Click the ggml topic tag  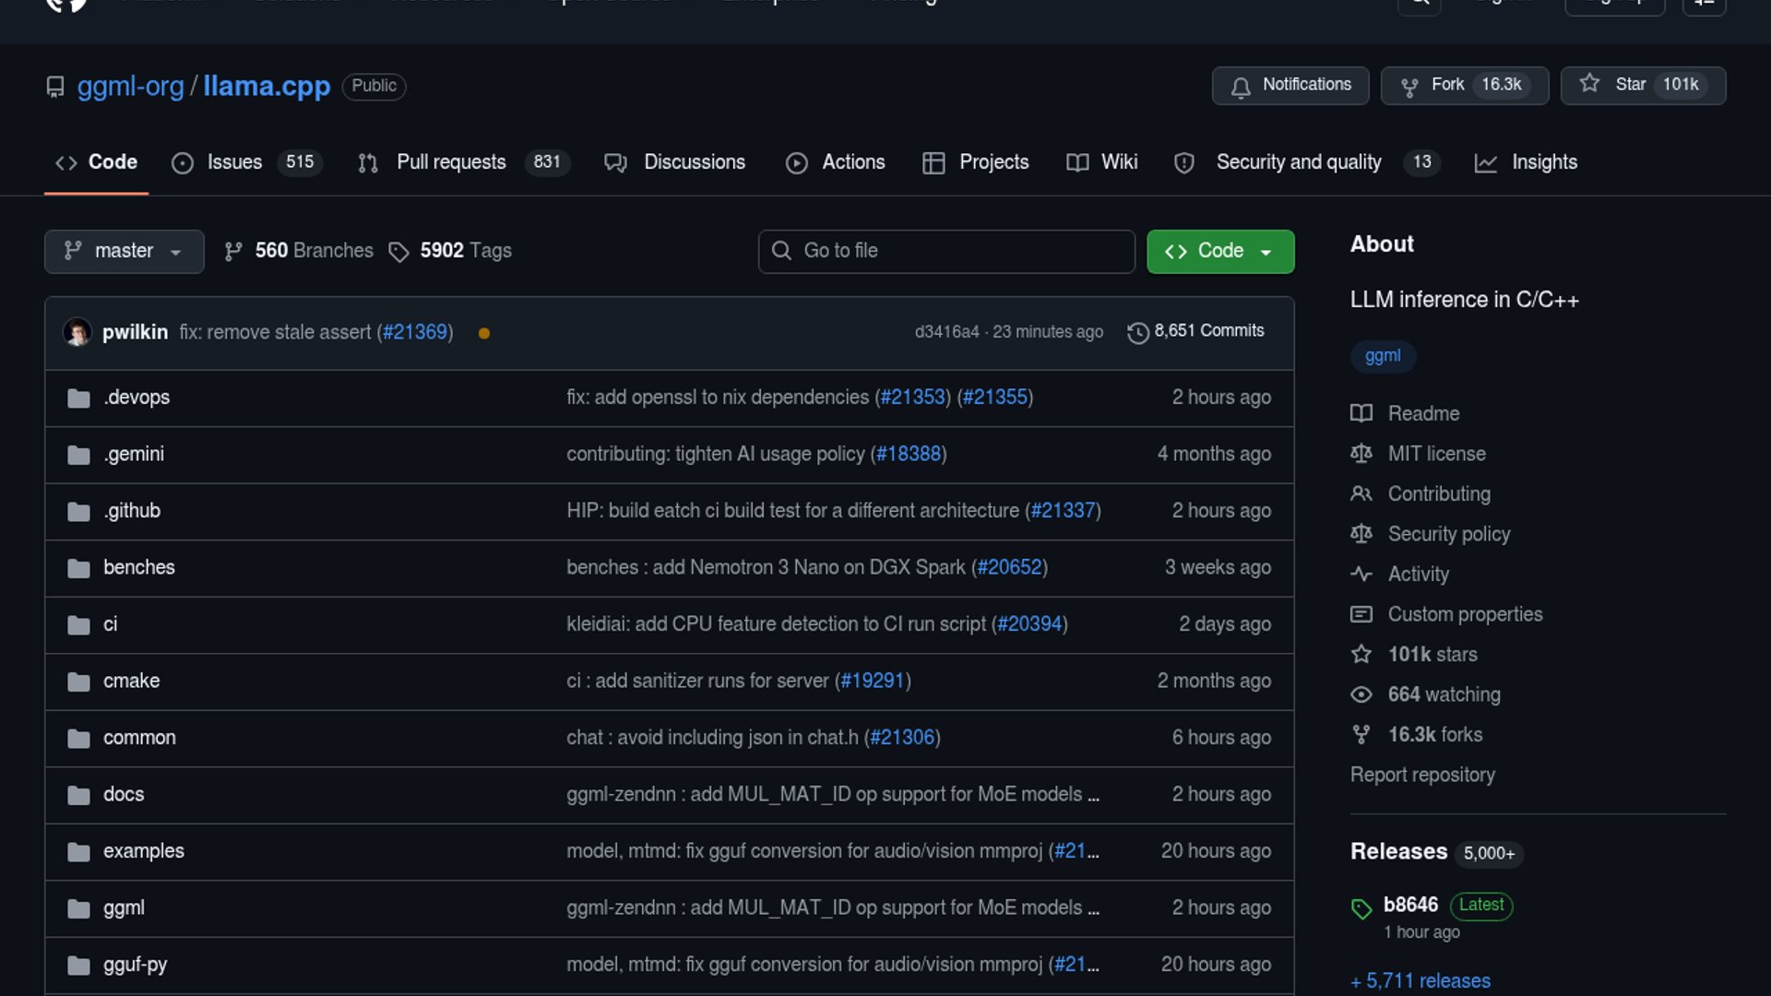point(1382,356)
